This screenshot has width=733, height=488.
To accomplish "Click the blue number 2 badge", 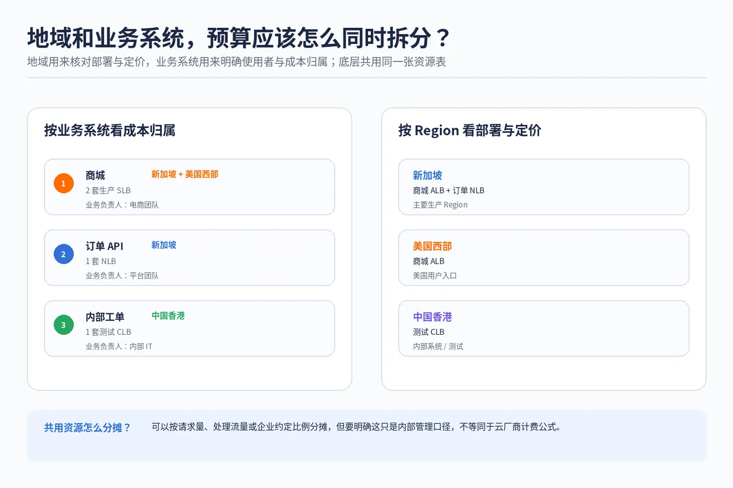I will (x=63, y=254).
